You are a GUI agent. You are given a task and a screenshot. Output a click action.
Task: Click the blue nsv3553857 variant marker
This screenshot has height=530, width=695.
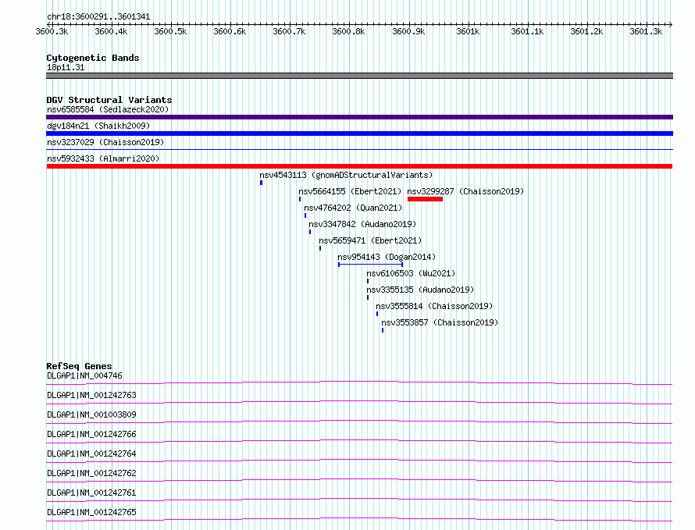[x=383, y=330]
